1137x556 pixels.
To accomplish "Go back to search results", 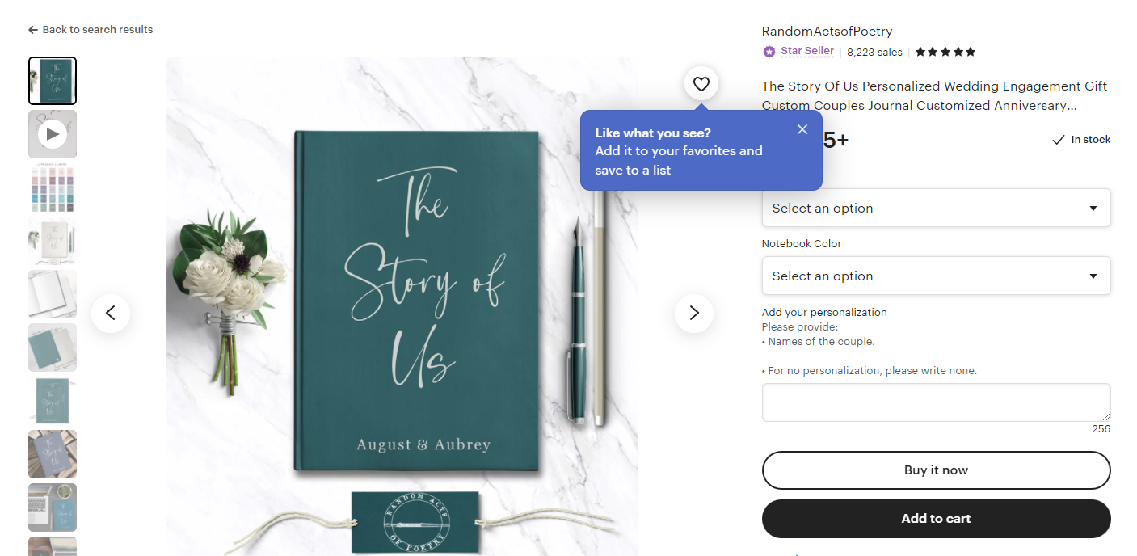I will (x=91, y=30).
